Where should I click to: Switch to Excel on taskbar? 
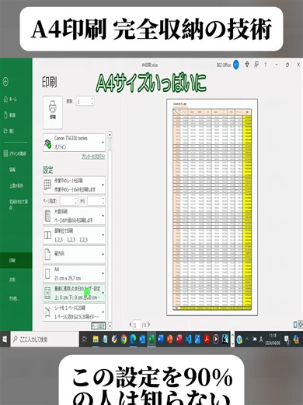151,339
